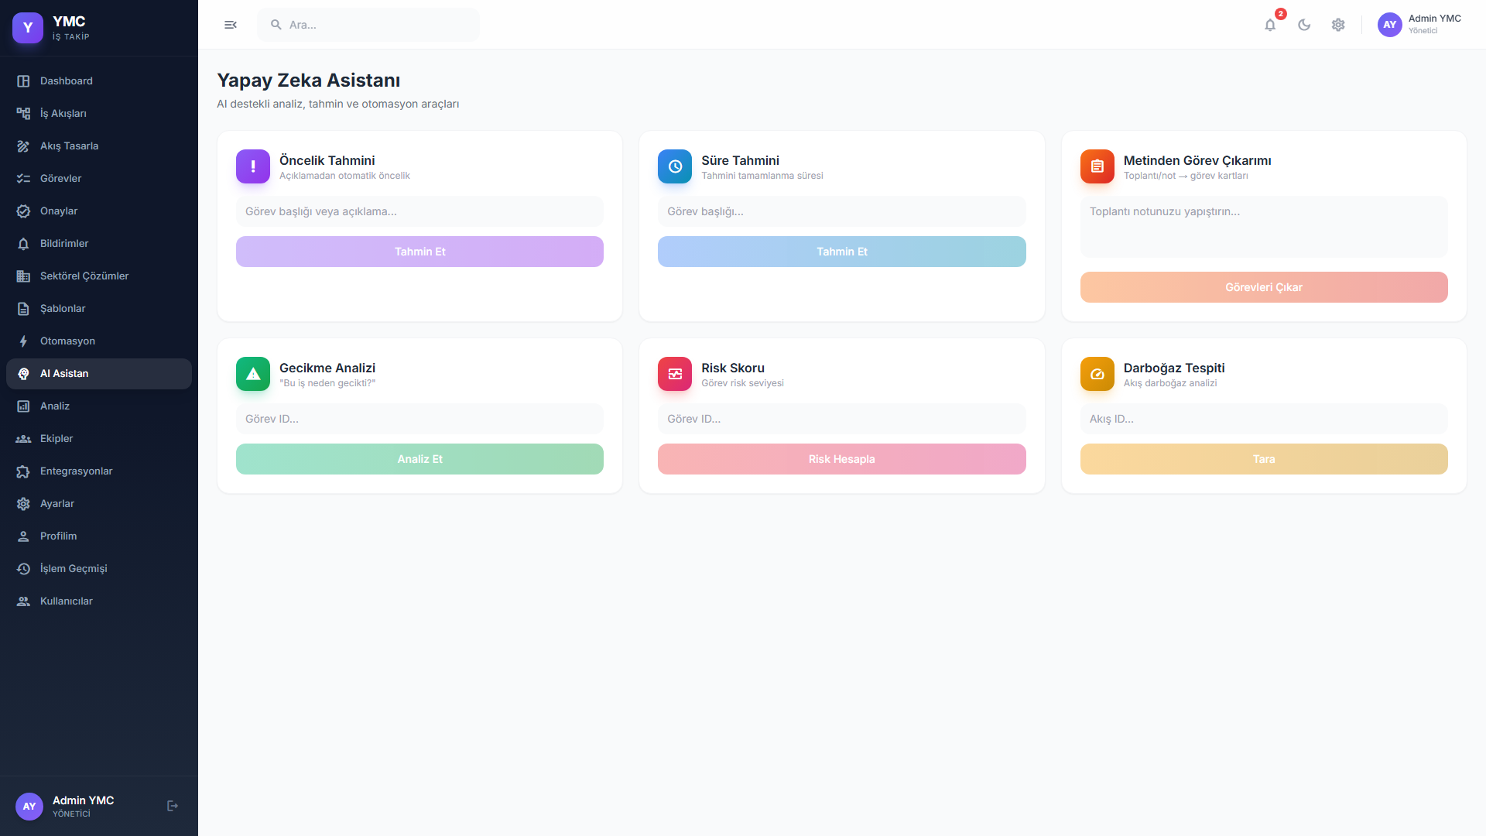Open the Sektörel Çözümler menu item

point(99,276)
